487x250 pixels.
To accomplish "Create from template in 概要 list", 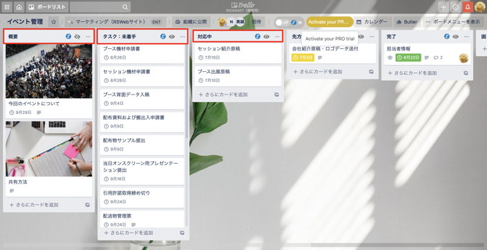I will 88,205.
